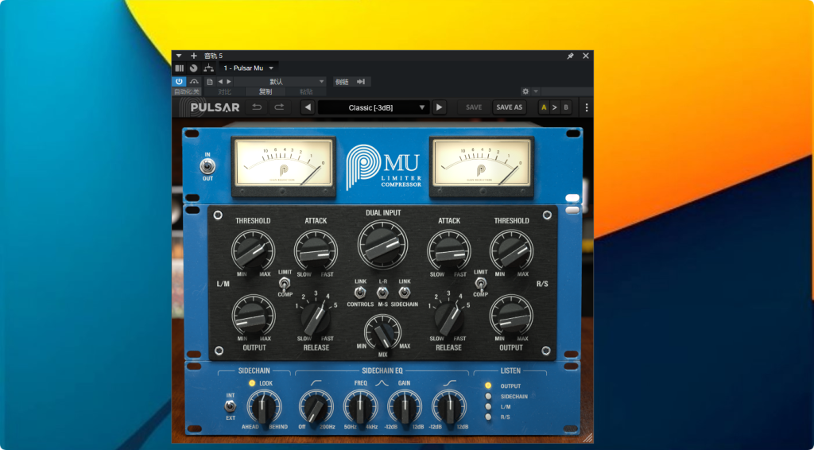This screenshot has width=814, height=450.
Task: Toggle the LOOK LED indicator
Action: [x=252, y=383]
